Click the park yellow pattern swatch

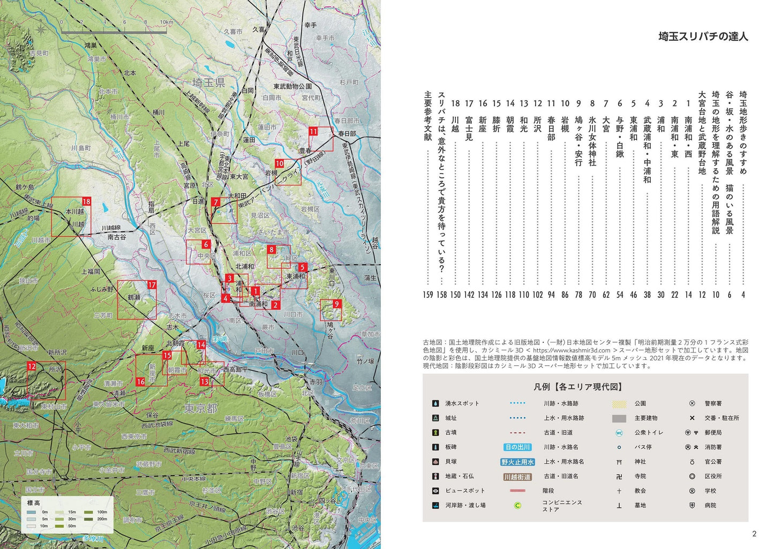point(619,404)
